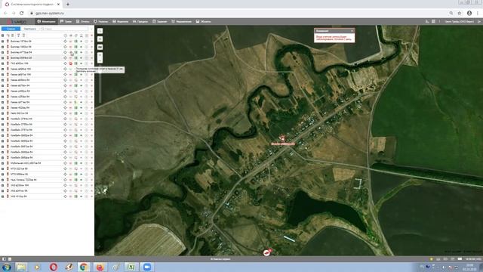
Task: Open a new browser tab
Action: pyautogui.click(x=68, y=5)
